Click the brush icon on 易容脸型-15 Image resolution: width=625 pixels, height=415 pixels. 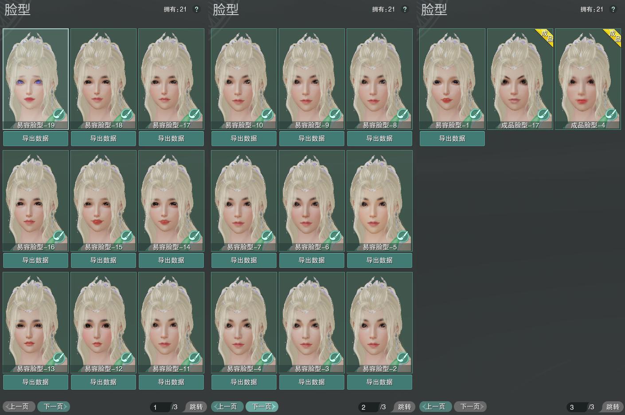[x=127, y=237]
